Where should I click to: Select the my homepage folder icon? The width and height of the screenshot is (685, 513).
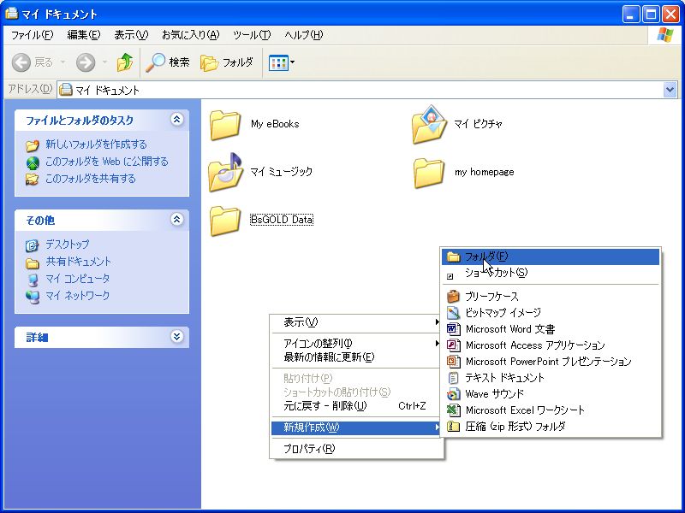point(429,174)
